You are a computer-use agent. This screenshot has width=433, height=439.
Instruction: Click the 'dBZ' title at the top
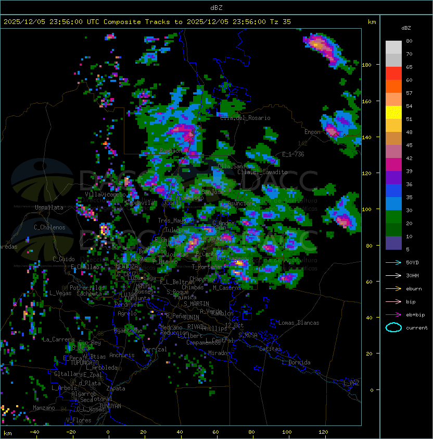click(216, 8)
